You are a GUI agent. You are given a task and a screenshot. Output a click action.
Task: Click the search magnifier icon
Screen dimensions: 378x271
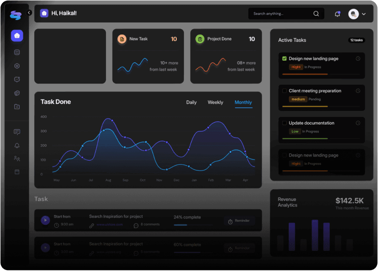(x=316, y=14)
